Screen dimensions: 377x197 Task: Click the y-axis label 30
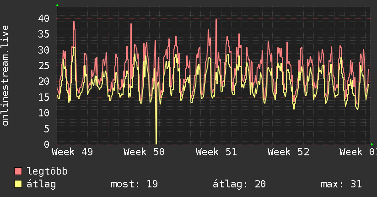coord(44,50)
